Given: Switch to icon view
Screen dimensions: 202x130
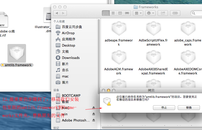Looking at the screenshot, I should coord(106,13).
